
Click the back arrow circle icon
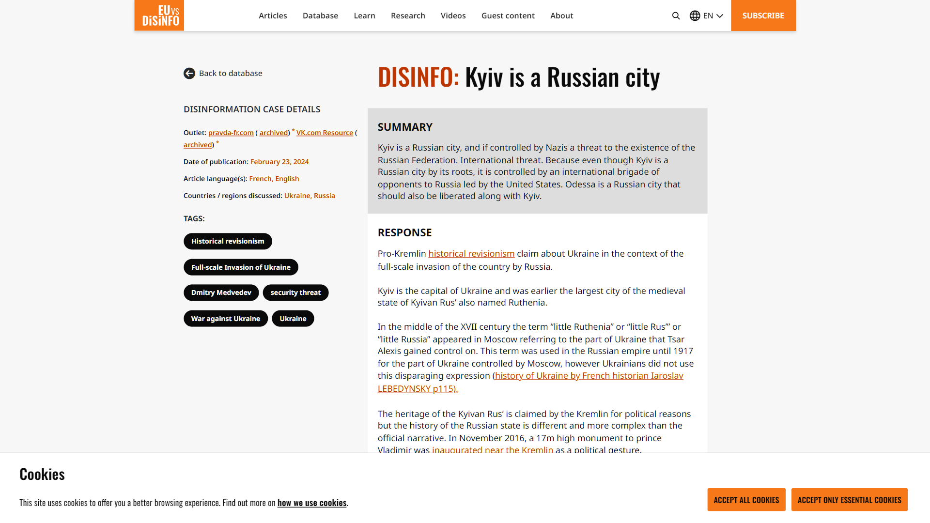(x=189, y=73)
